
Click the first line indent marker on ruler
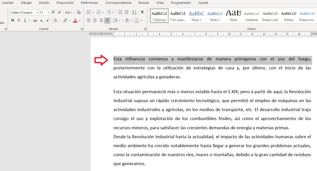pyautogui.click(x=113, y=33)
